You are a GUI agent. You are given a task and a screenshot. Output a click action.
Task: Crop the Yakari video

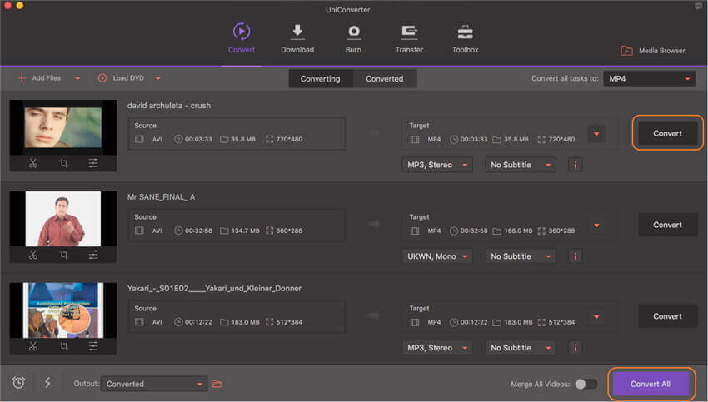[63, 346]
